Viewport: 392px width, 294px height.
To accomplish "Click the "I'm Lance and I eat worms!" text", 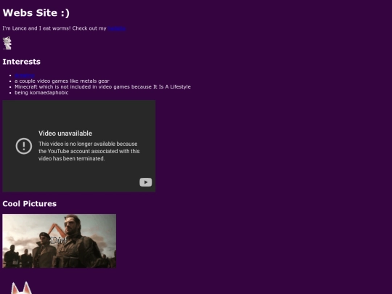I will point(37,28).
